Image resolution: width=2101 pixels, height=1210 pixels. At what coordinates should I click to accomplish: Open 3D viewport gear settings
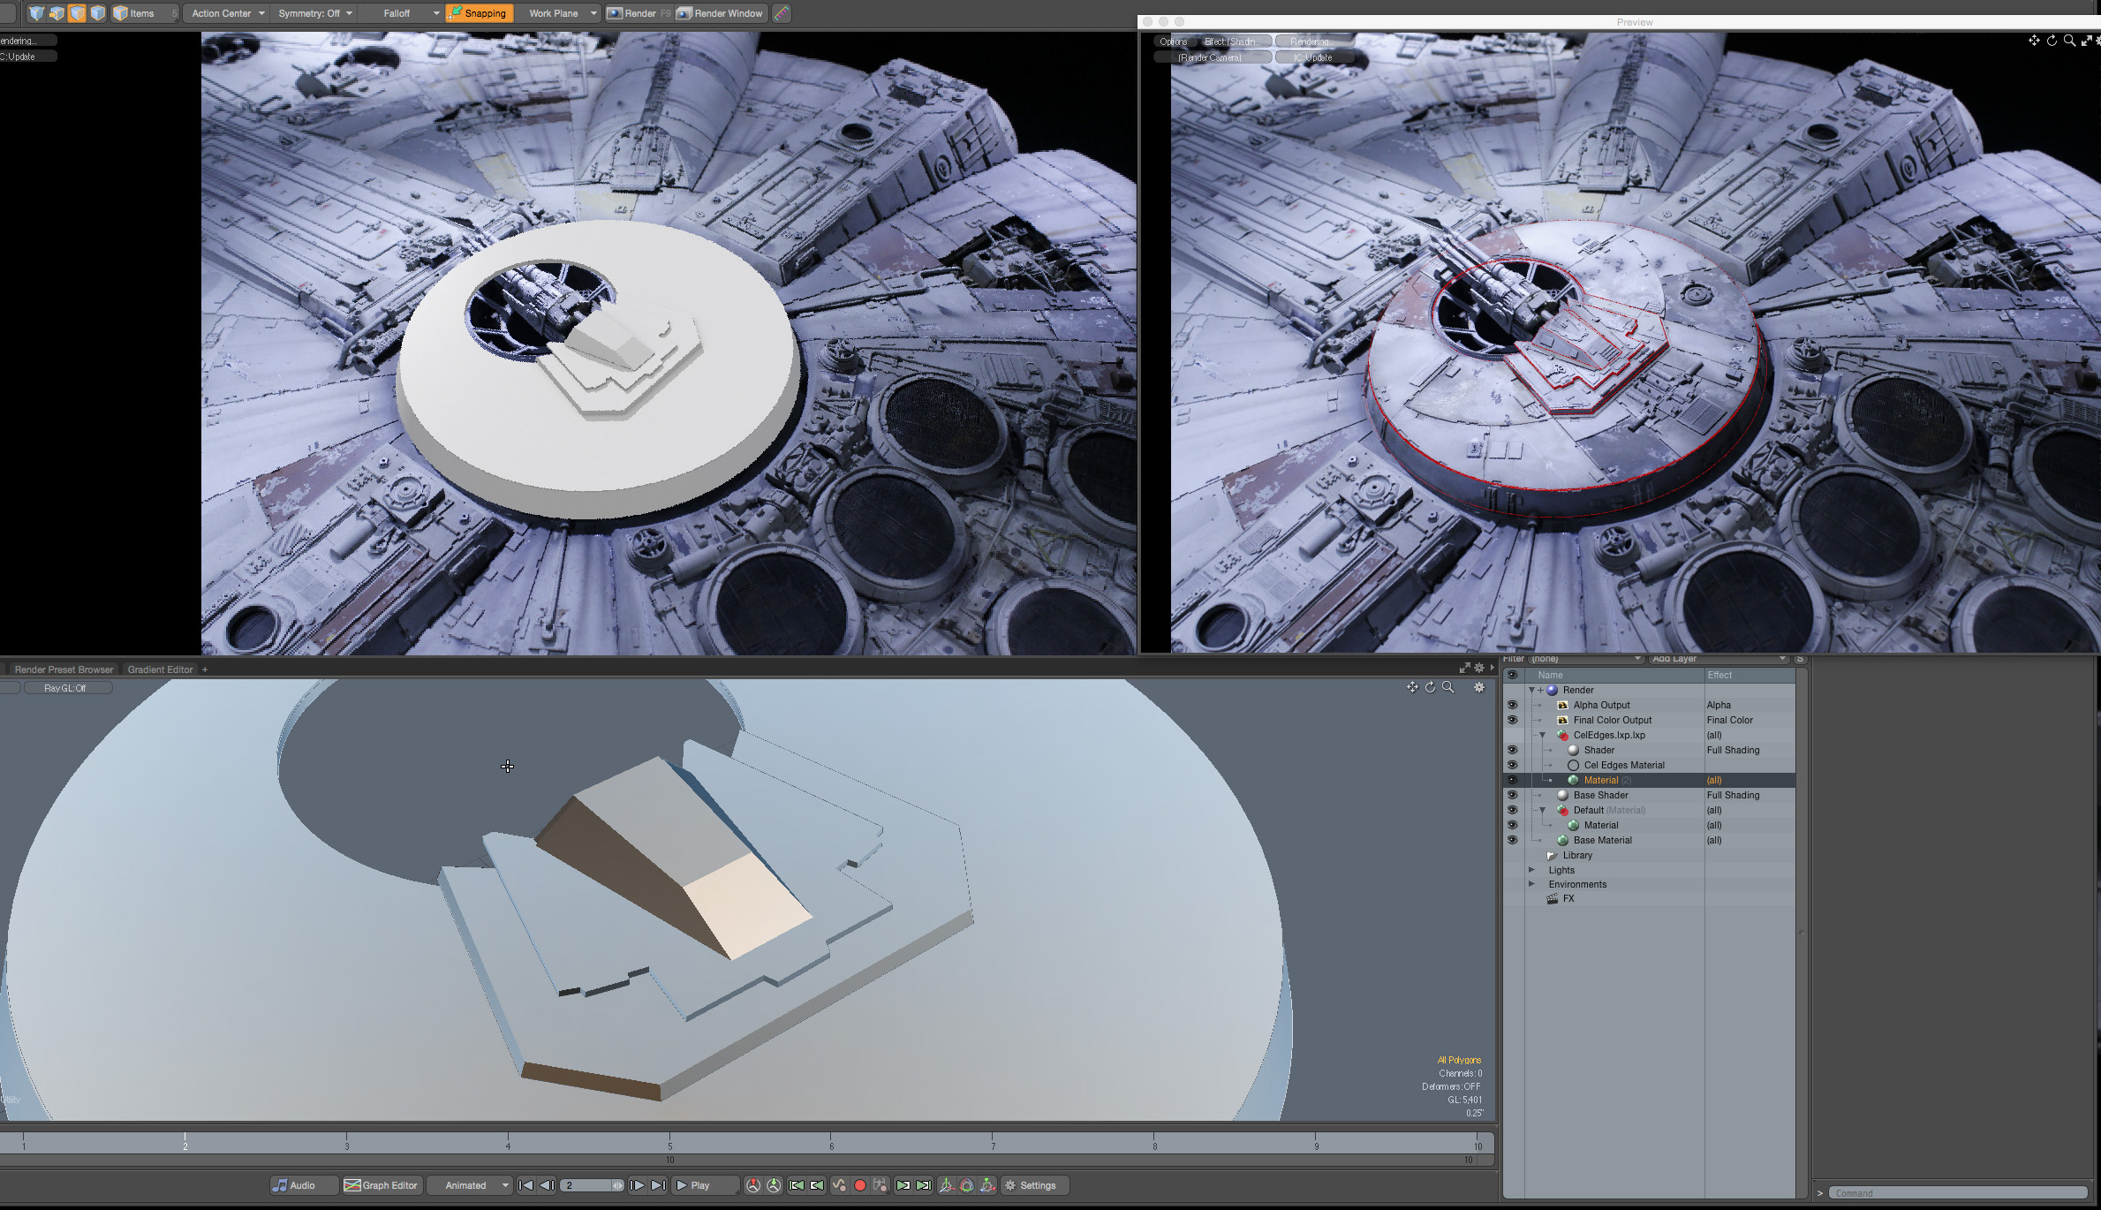click(1479, 687)
